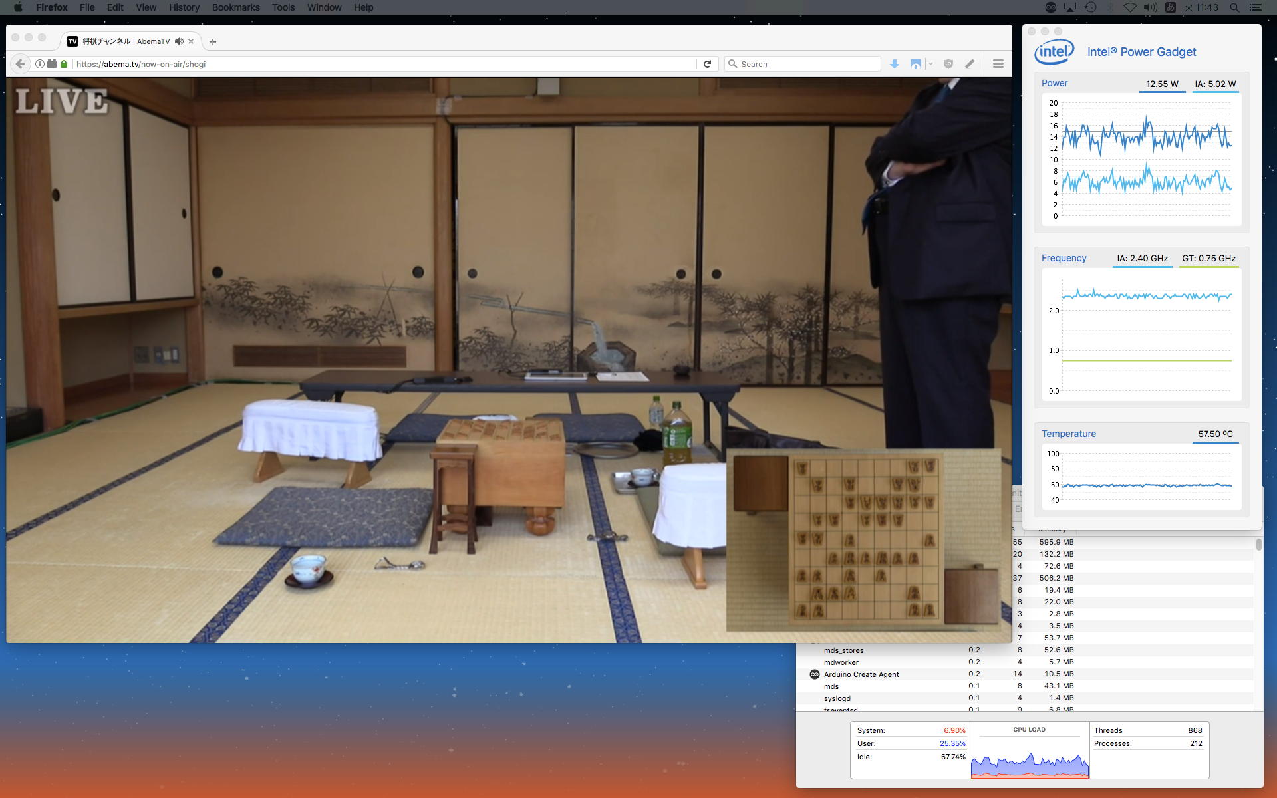The width and height of the screenshot is (1277, 798).
Task: Click the uBlock shield toolbar icon
Action: click(x=948, y=64)
